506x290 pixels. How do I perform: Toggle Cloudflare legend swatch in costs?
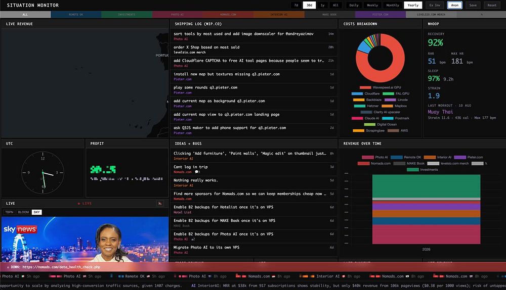357,94
